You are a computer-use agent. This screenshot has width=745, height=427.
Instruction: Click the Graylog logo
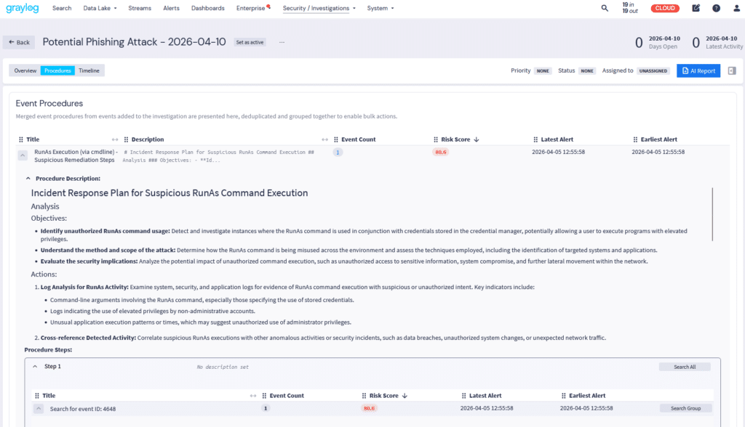point(22,8)
